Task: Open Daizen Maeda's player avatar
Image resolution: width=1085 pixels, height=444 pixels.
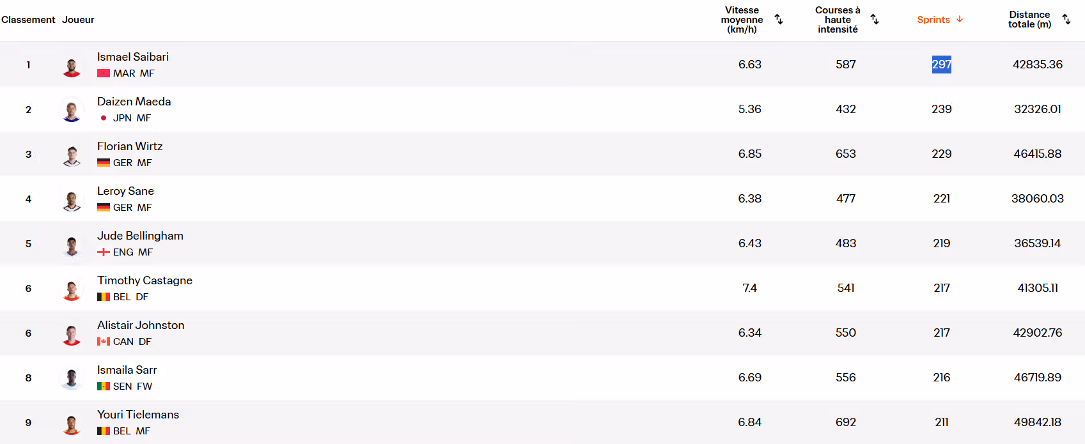Action: pyautogui.click(x=72, y=109)
